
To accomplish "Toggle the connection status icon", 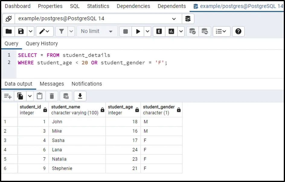I will coord(8,19).
